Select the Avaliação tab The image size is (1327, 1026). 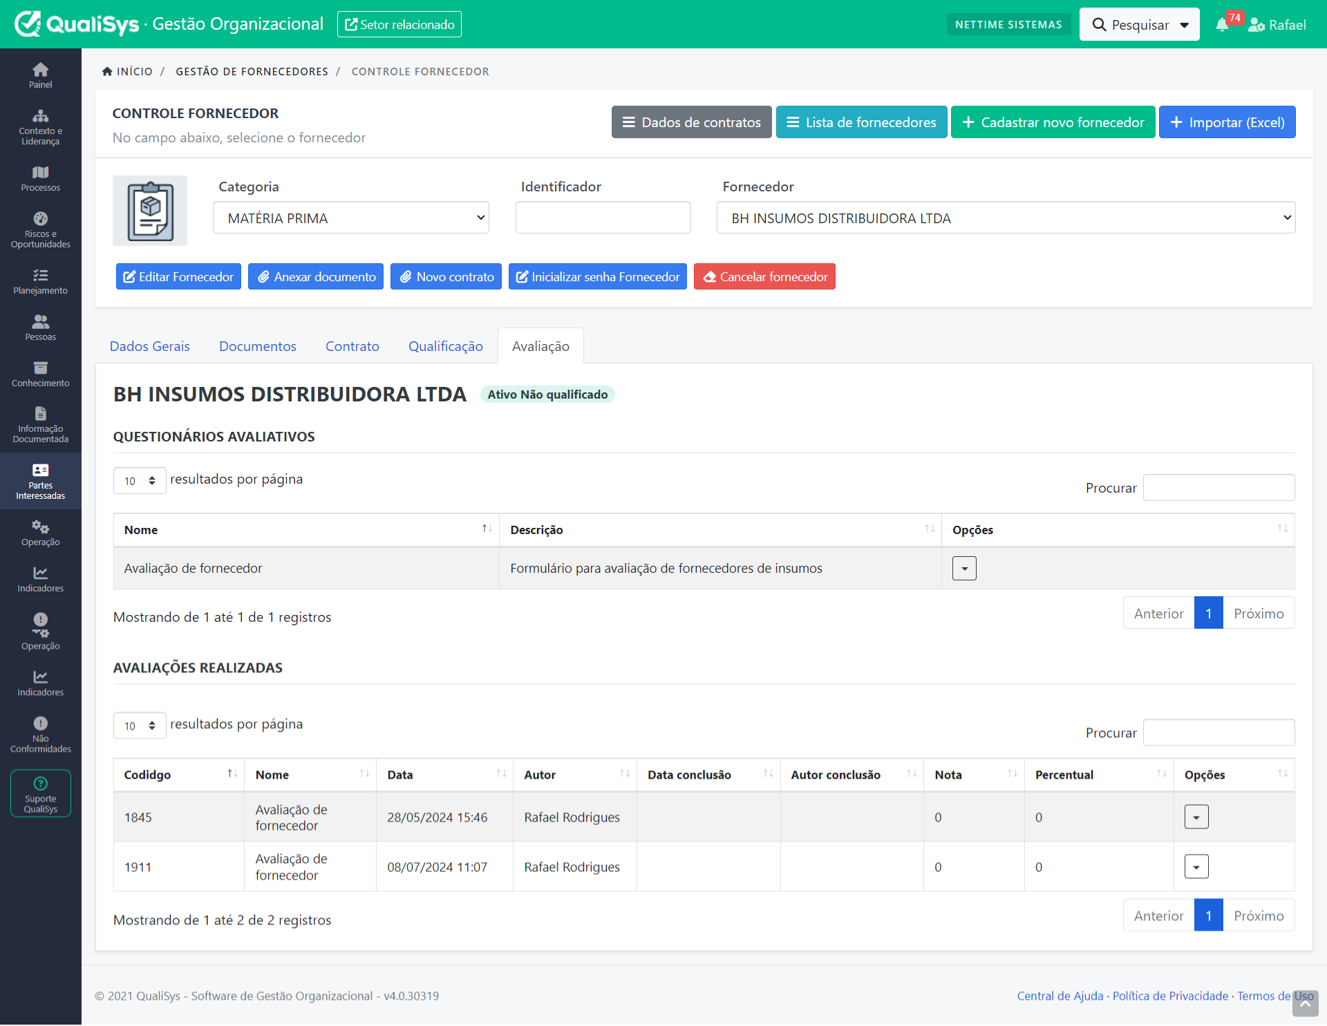pos(540,346)
